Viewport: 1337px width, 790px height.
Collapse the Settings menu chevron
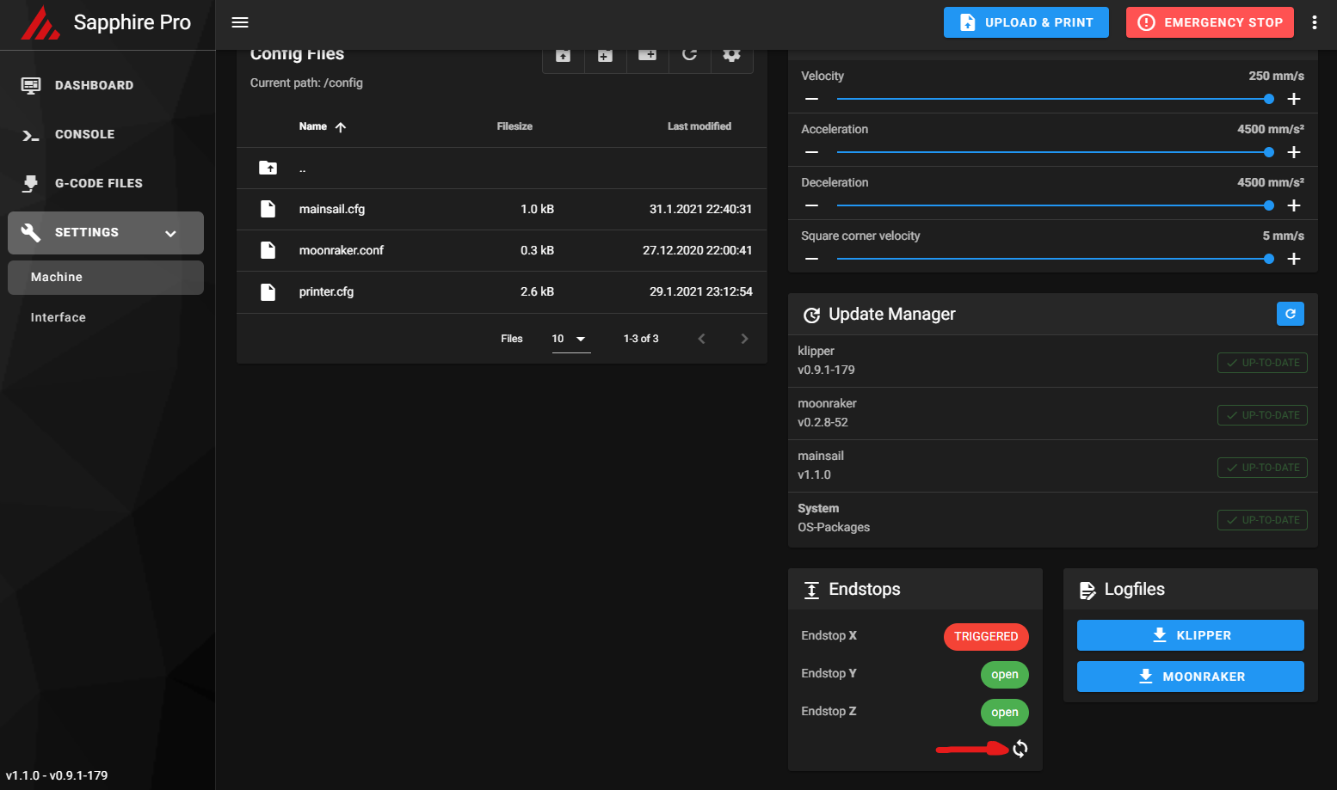[x=170, y=233]
